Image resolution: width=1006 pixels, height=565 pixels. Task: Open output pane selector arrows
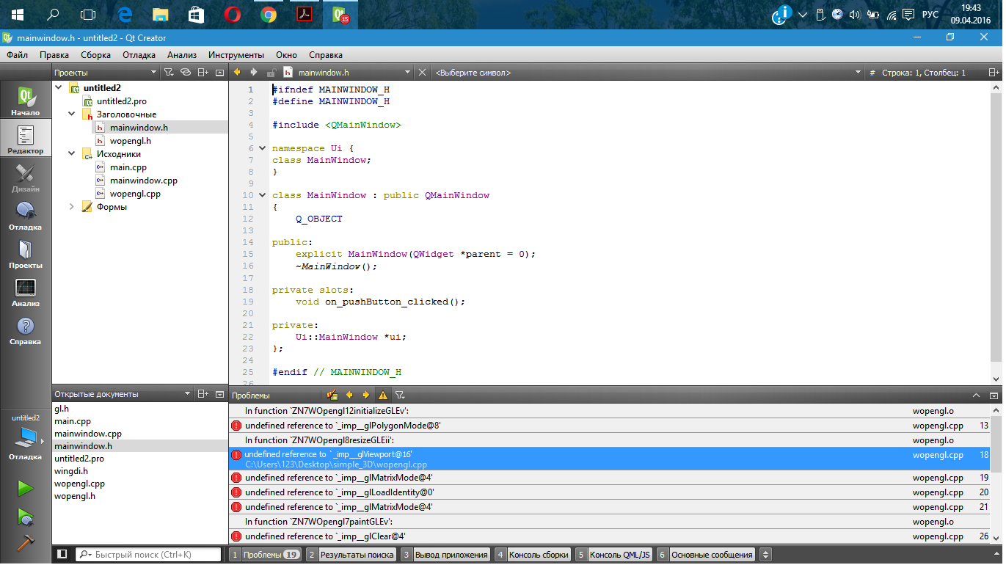(765, 555)
